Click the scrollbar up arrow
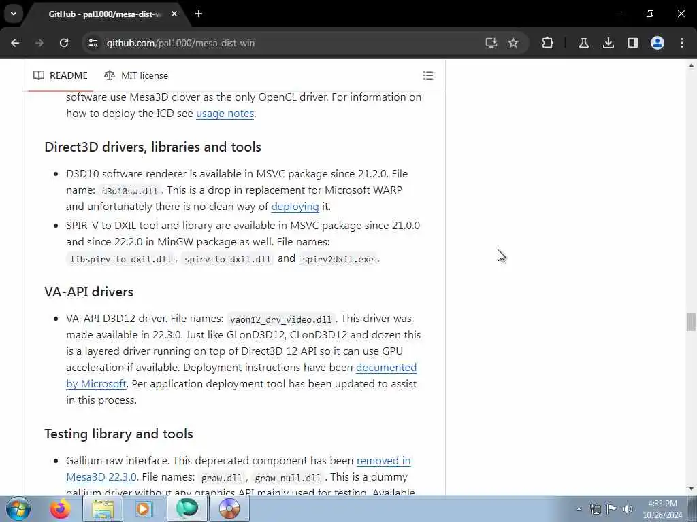The width and height of the screenshot is (697, 522). [x=691, y=66]
